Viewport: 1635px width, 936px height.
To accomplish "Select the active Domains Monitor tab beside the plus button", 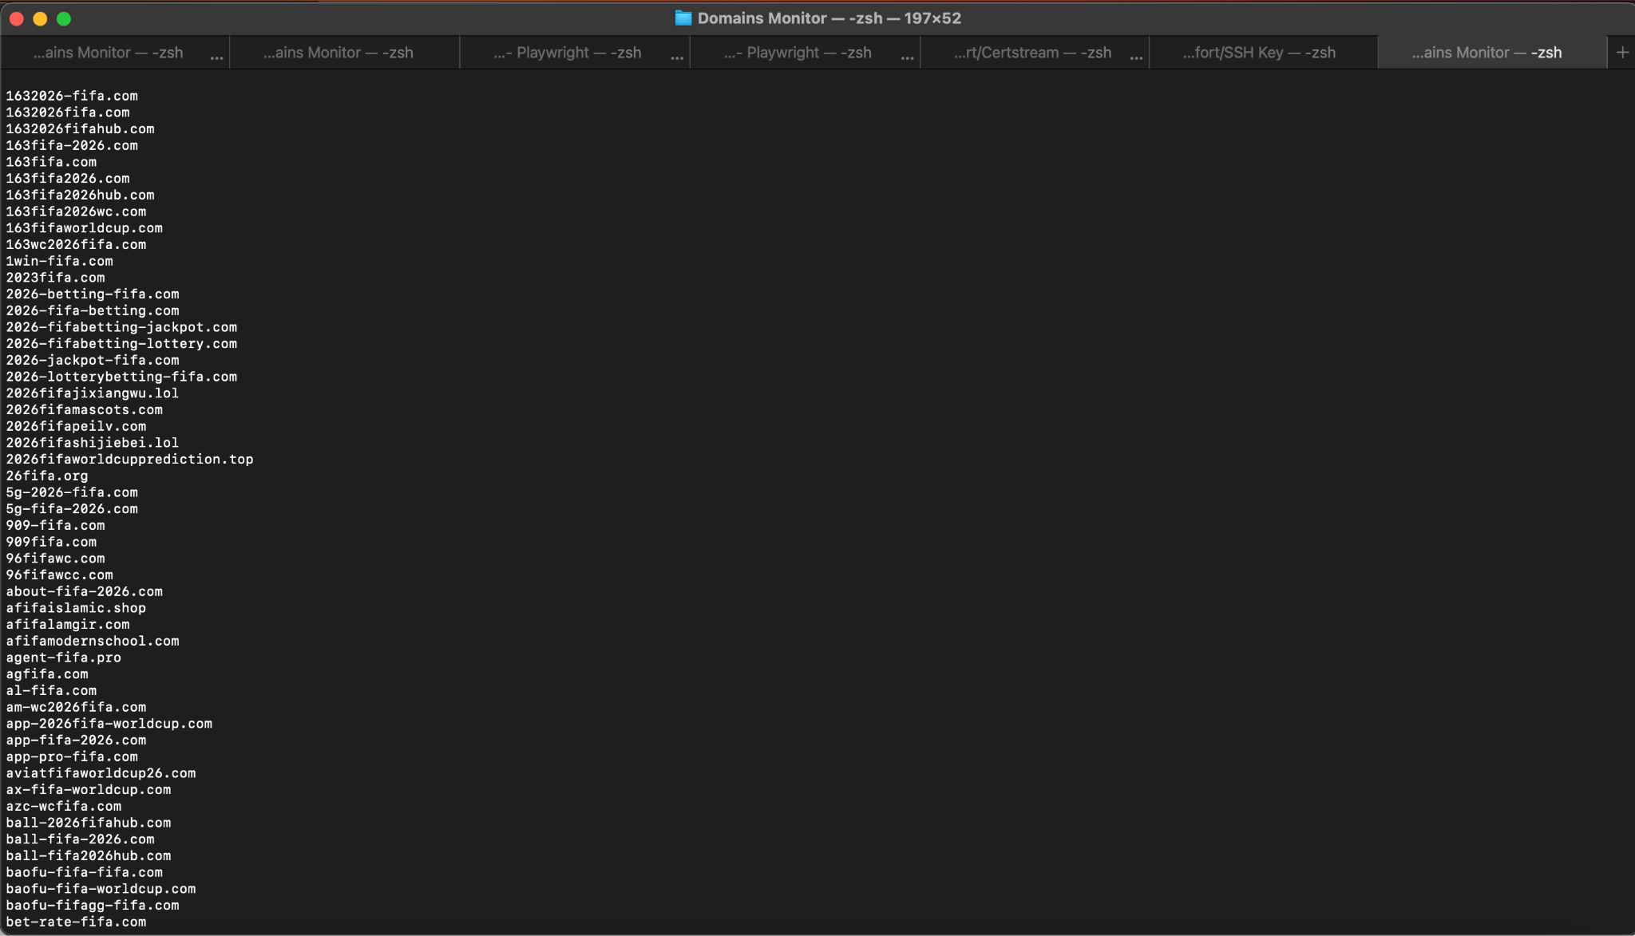I will point(1492,53).
